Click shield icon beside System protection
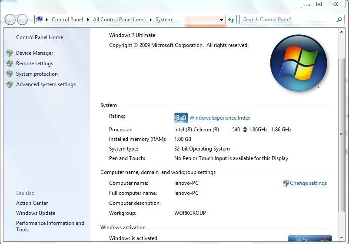 coord(10,74)
